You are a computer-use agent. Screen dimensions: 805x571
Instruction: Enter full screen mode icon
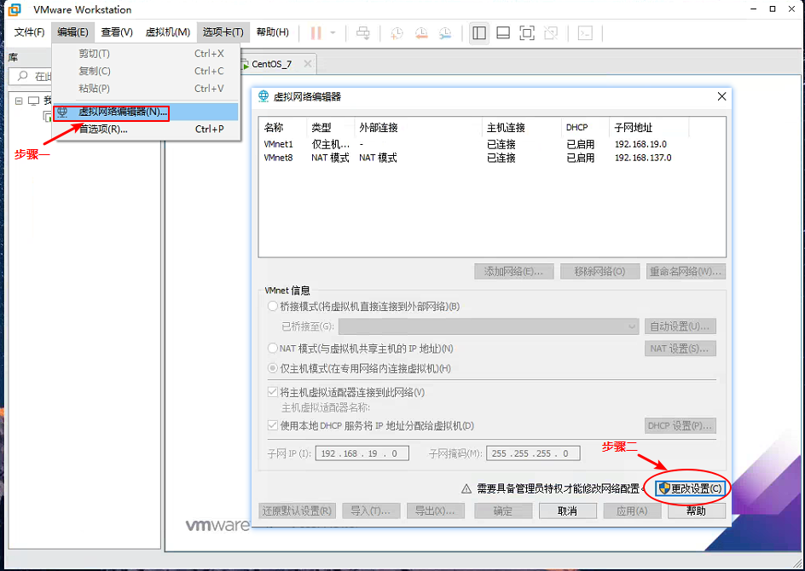pos(527,33)
